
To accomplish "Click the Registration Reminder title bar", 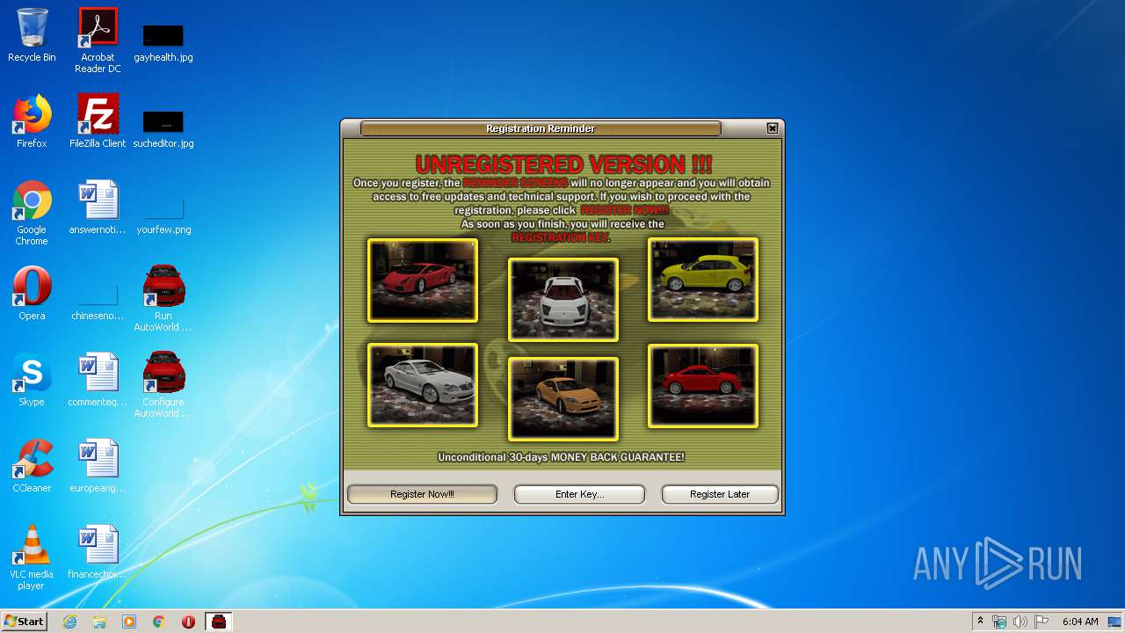I will [541, 128].
